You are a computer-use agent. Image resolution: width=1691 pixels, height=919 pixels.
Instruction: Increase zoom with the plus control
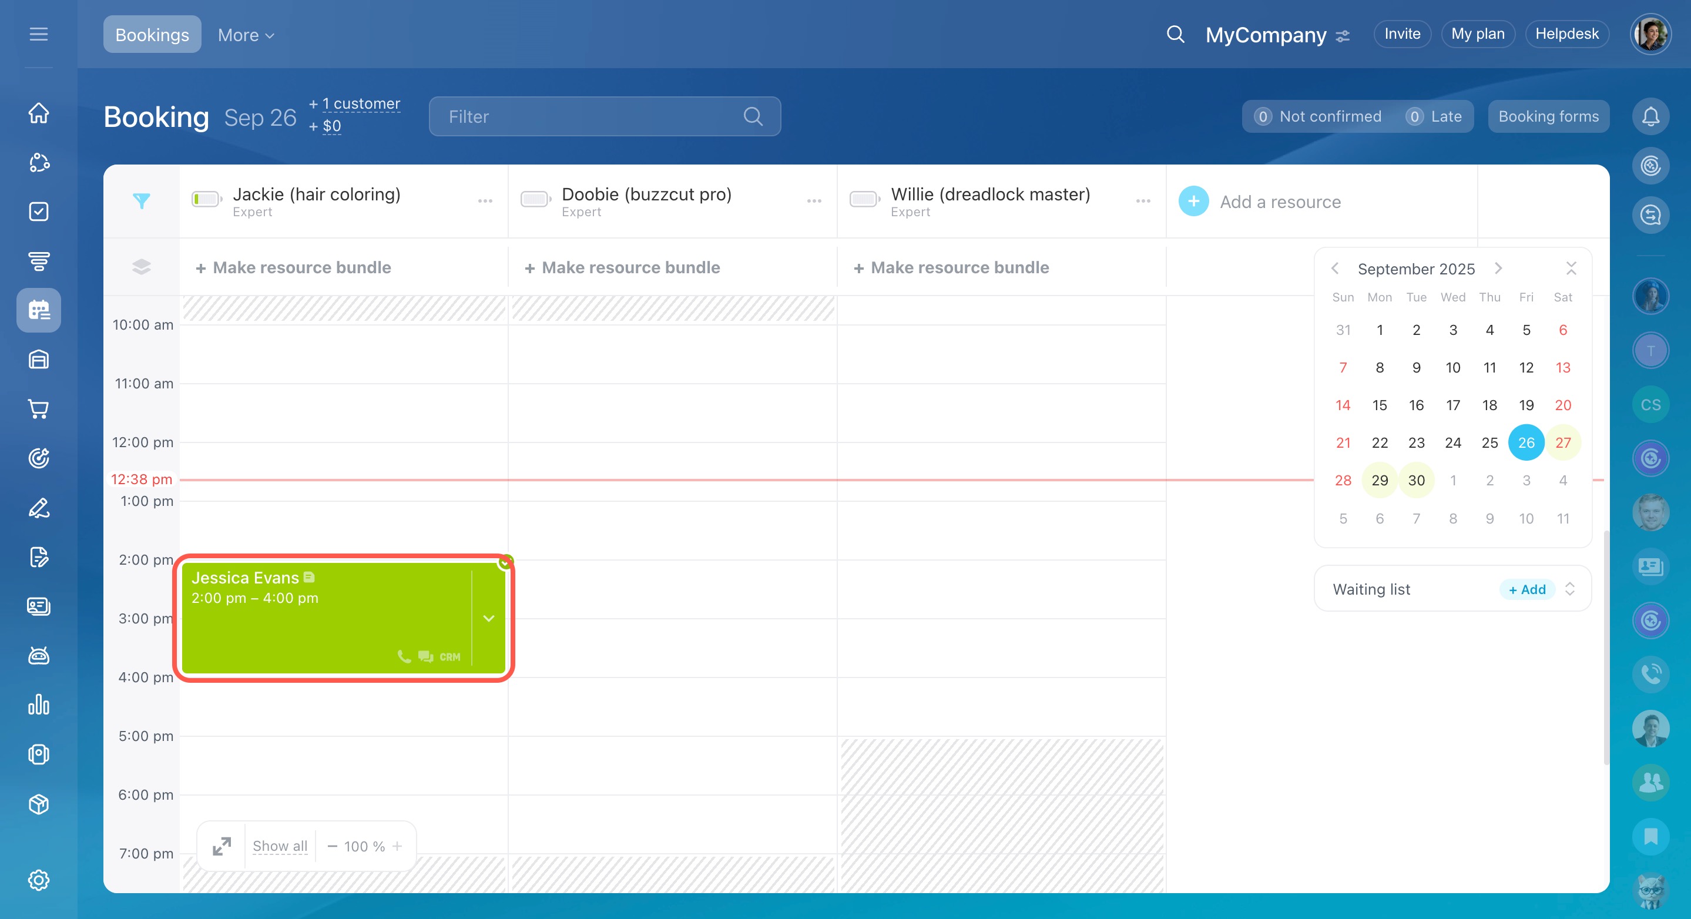[397, 846]
